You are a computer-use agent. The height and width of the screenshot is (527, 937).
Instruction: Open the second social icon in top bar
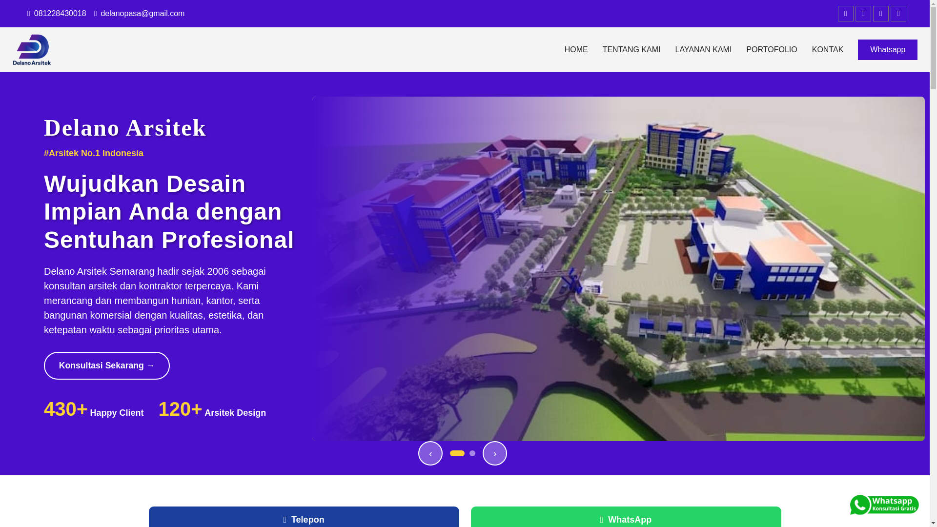click(x=863, y=14)
